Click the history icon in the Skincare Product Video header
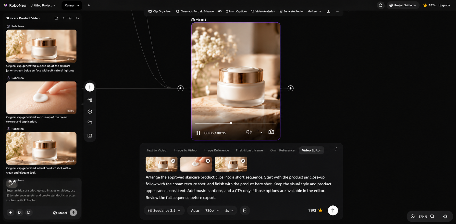 (x=70, y=18)
